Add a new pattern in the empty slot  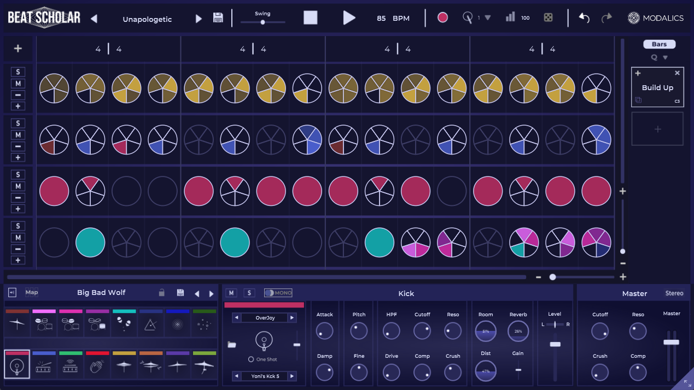[657, 129]
